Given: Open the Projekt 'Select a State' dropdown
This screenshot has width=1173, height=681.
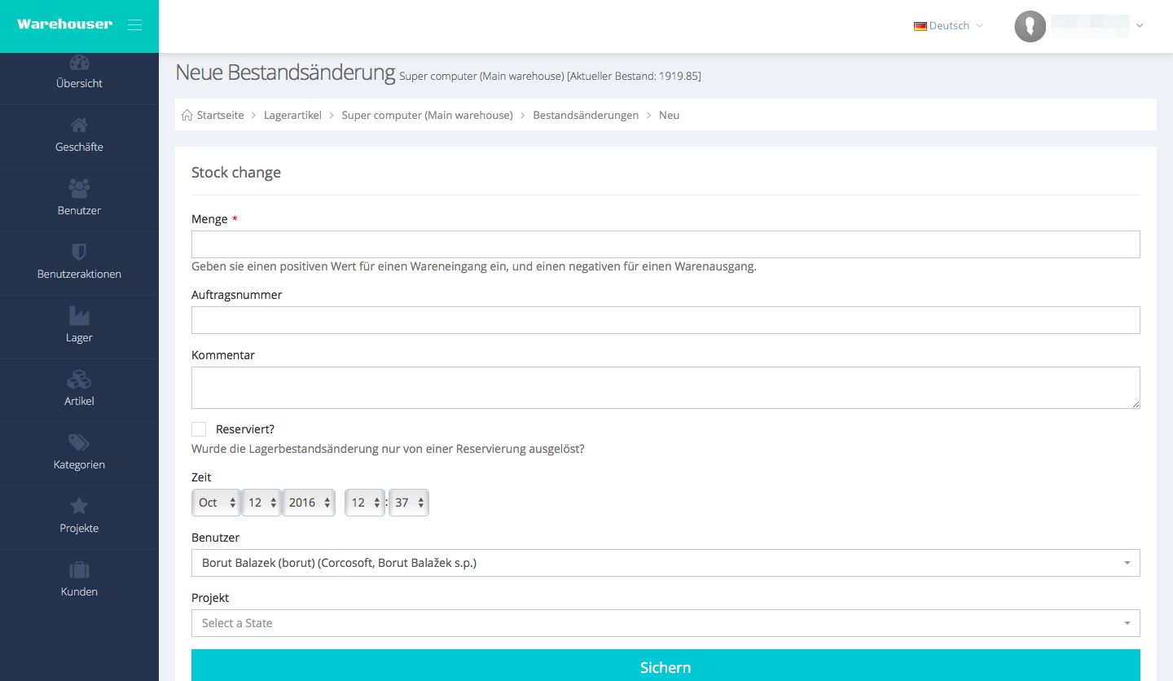Looking at the screenshot, I should point(665,623).
